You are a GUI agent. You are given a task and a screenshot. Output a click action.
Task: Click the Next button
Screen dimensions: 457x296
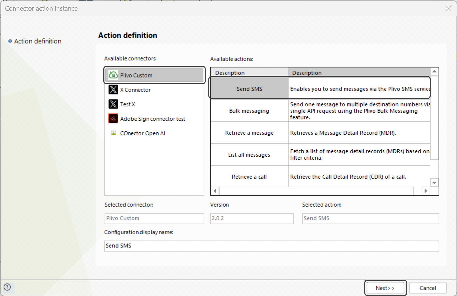point(385,288)
